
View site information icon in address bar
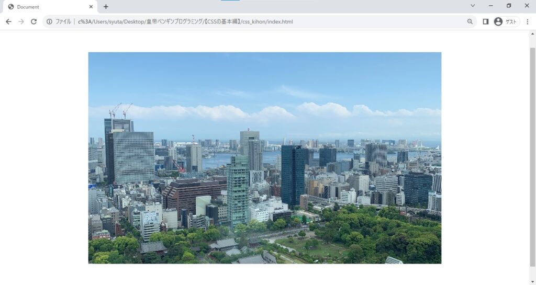click(50, 21)
